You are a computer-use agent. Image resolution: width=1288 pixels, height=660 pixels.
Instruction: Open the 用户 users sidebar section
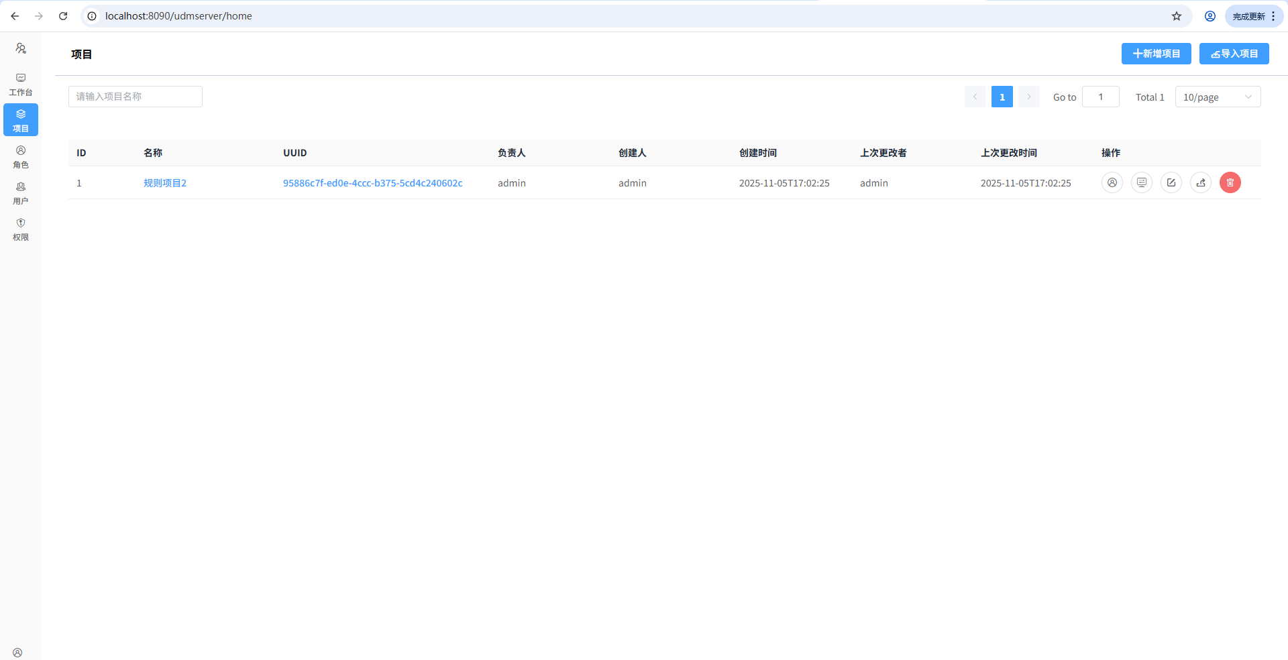pos(21,192)
